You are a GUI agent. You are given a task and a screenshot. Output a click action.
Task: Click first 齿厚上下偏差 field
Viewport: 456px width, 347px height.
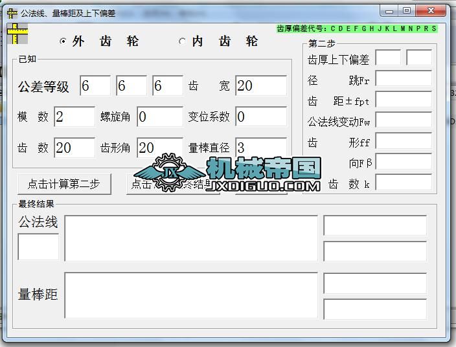click(388, 58)
